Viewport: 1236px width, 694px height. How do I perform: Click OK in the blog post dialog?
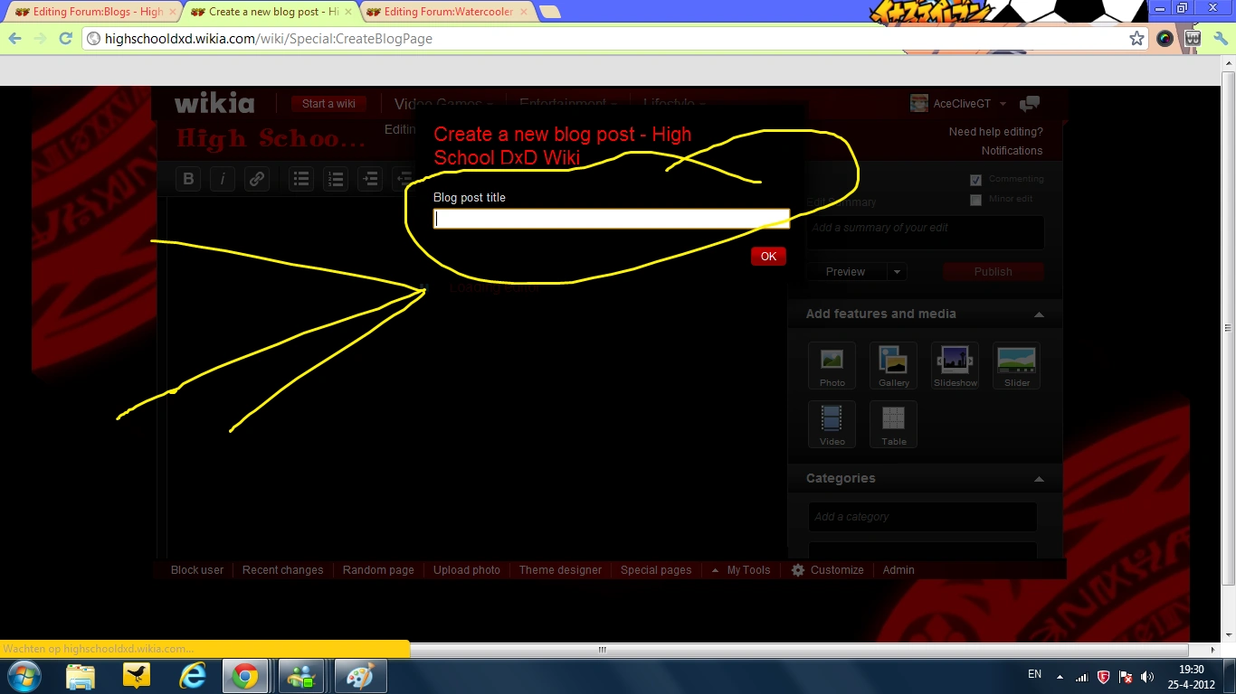point(768,257)
